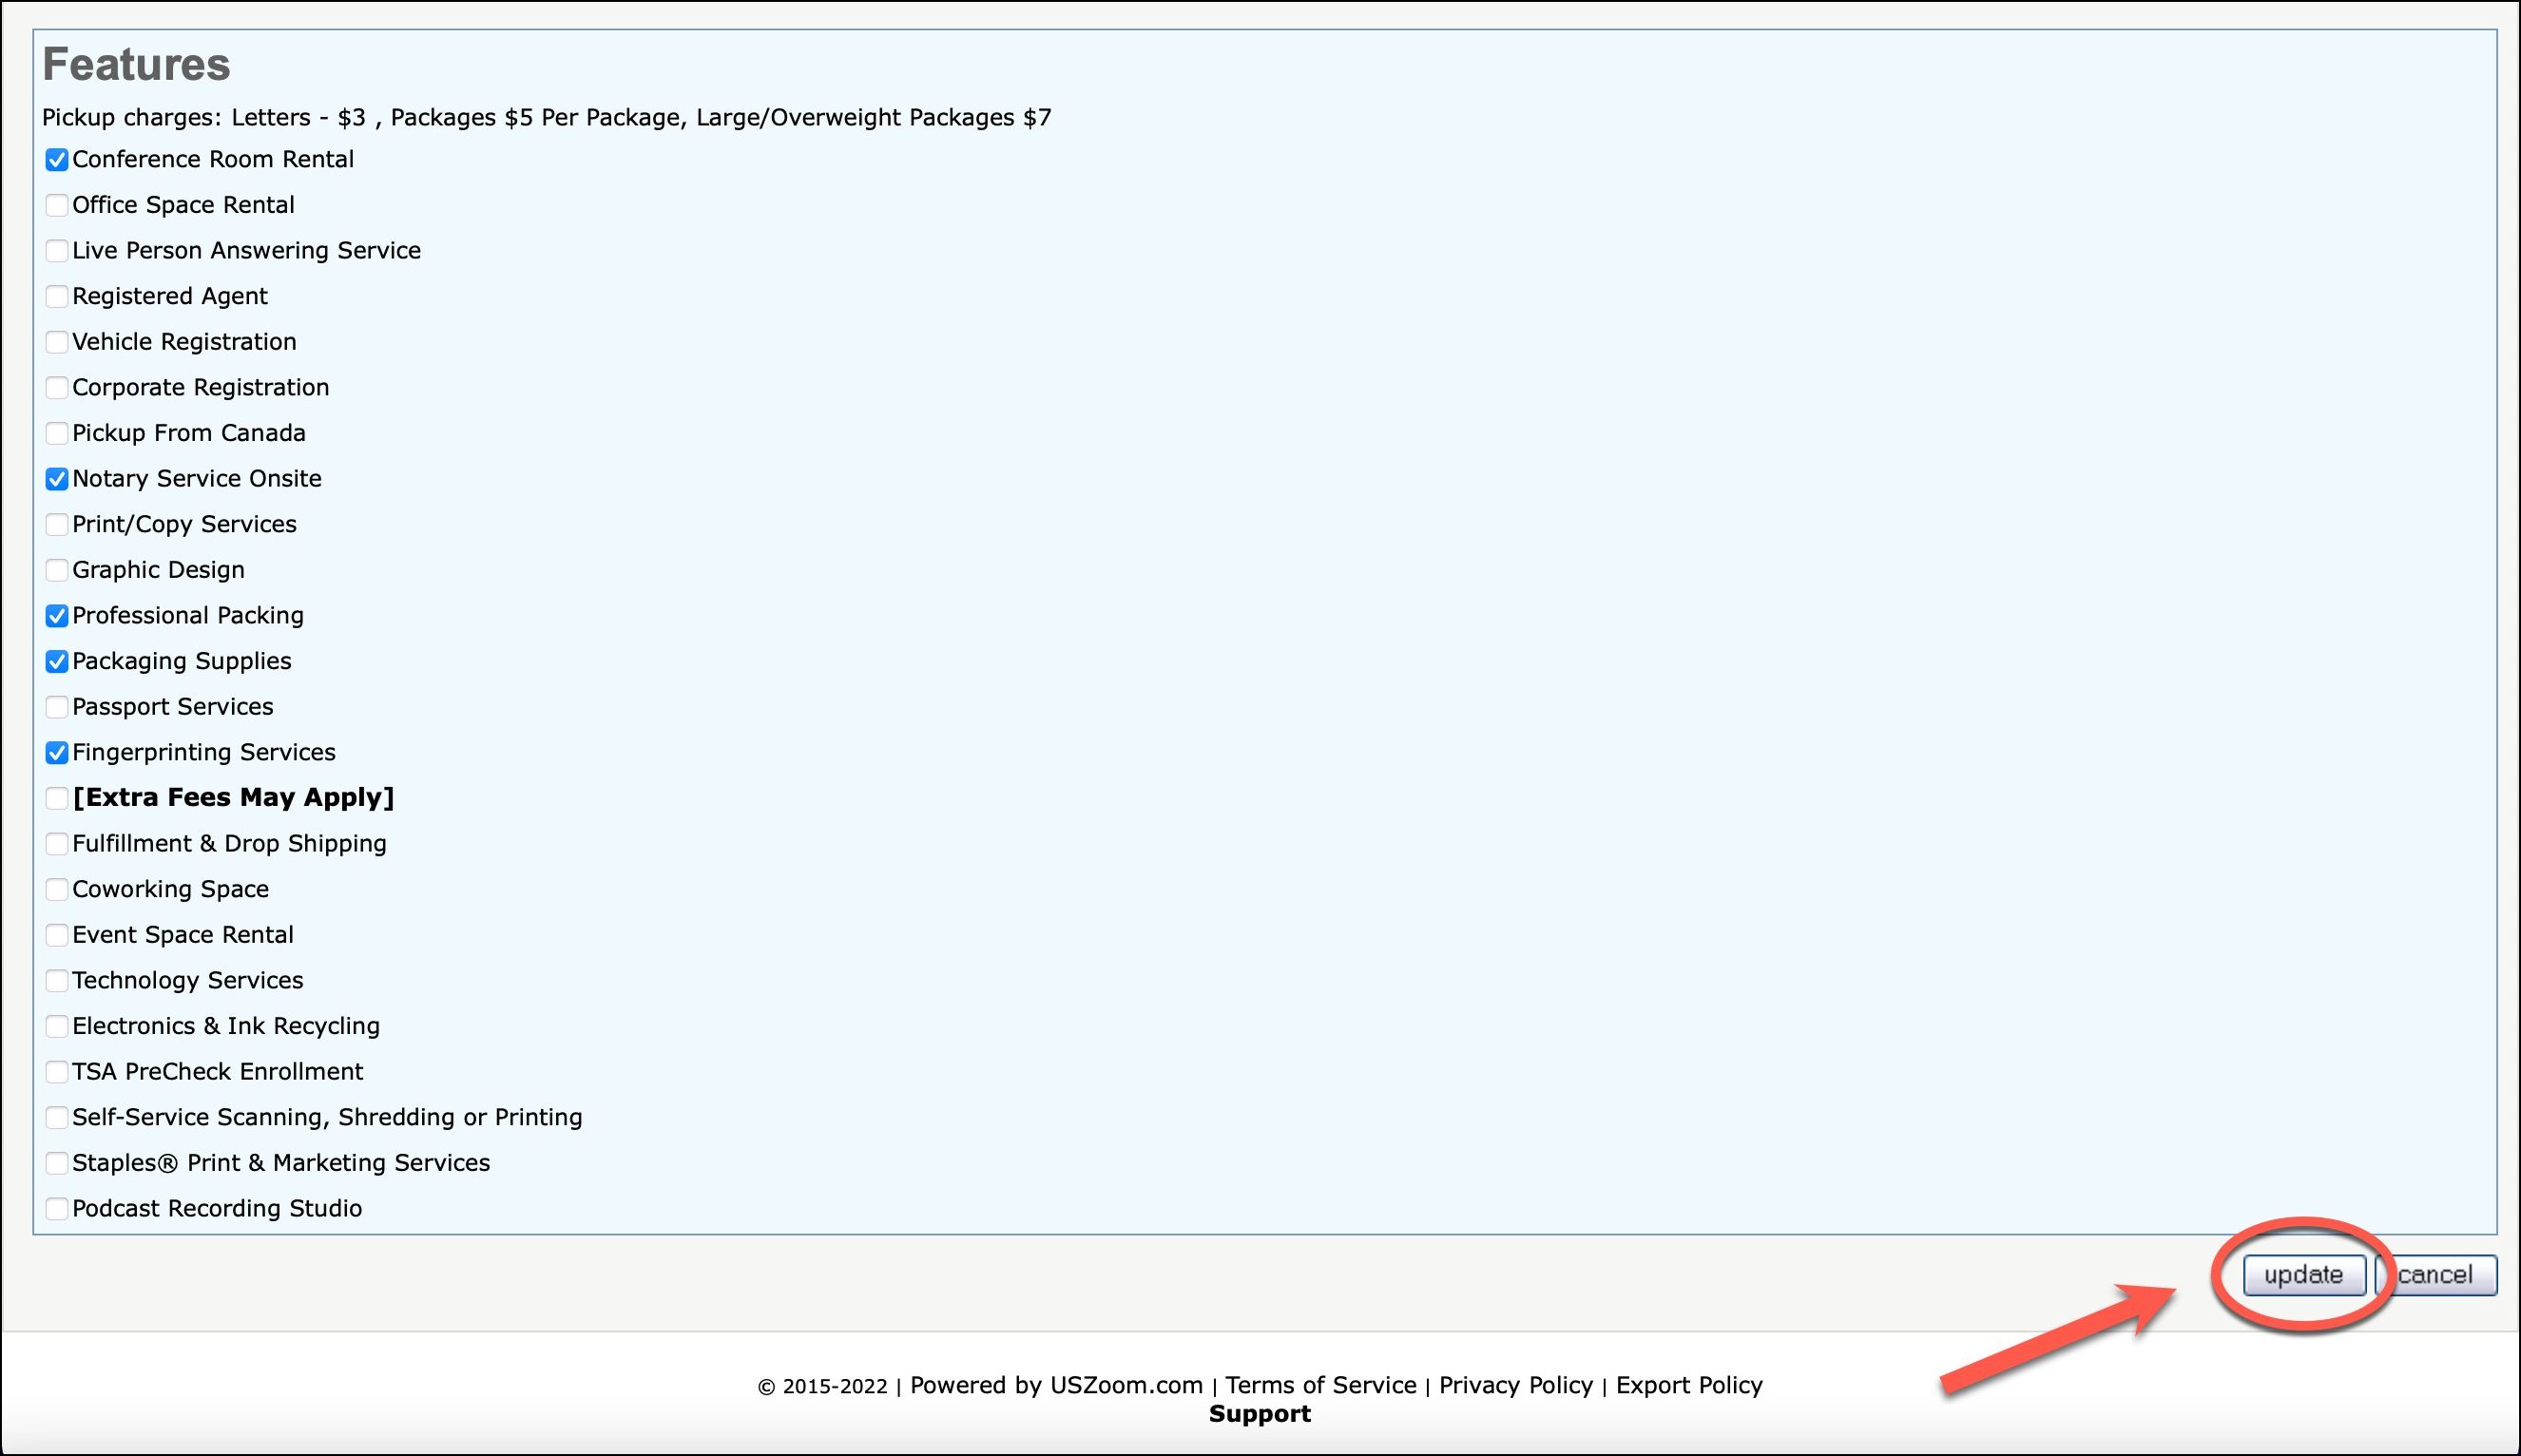Check Passport Services option
The width and height of the screenshot is (2521, 1456).
click(57, 707)
